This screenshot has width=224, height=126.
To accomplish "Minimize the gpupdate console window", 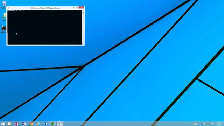I will [x=74, y=8].
